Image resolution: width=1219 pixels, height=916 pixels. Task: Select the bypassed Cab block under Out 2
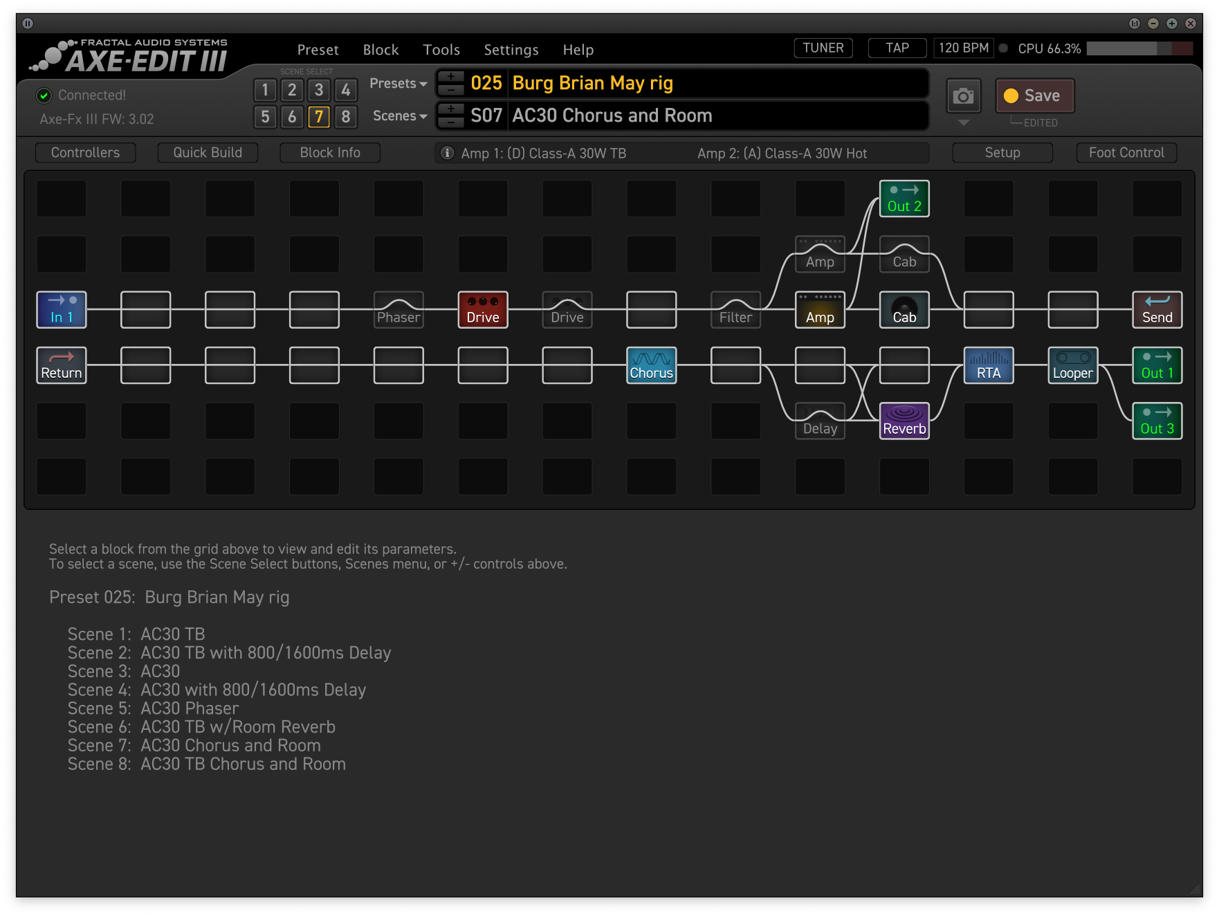(x=904, y=254)
